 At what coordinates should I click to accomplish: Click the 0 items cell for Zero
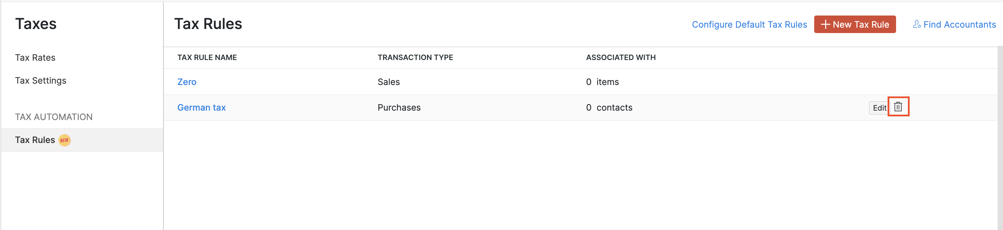(x=602, y=82)
